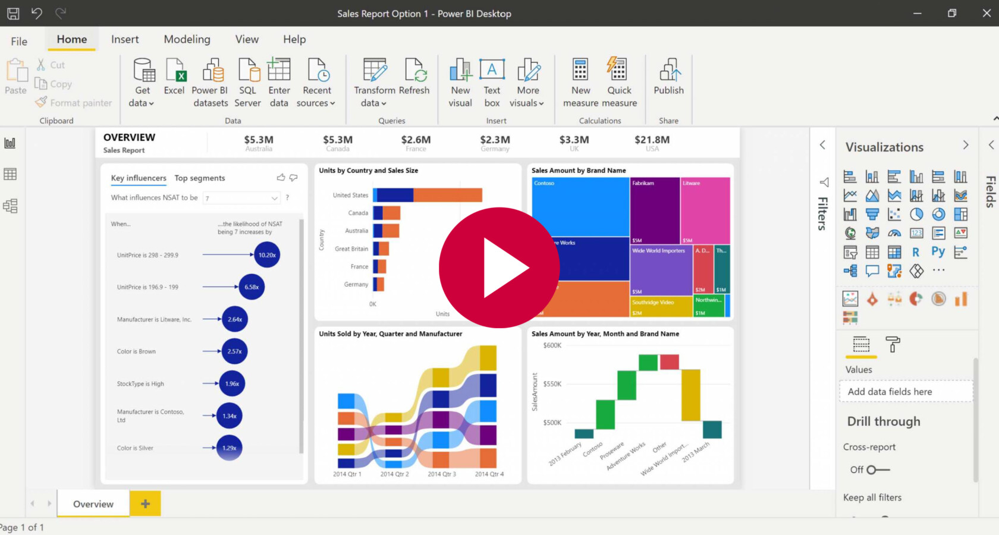This screenshot has width=999, height=535.
Task: Open the View ribbon tab
Action: coord(247,39)
